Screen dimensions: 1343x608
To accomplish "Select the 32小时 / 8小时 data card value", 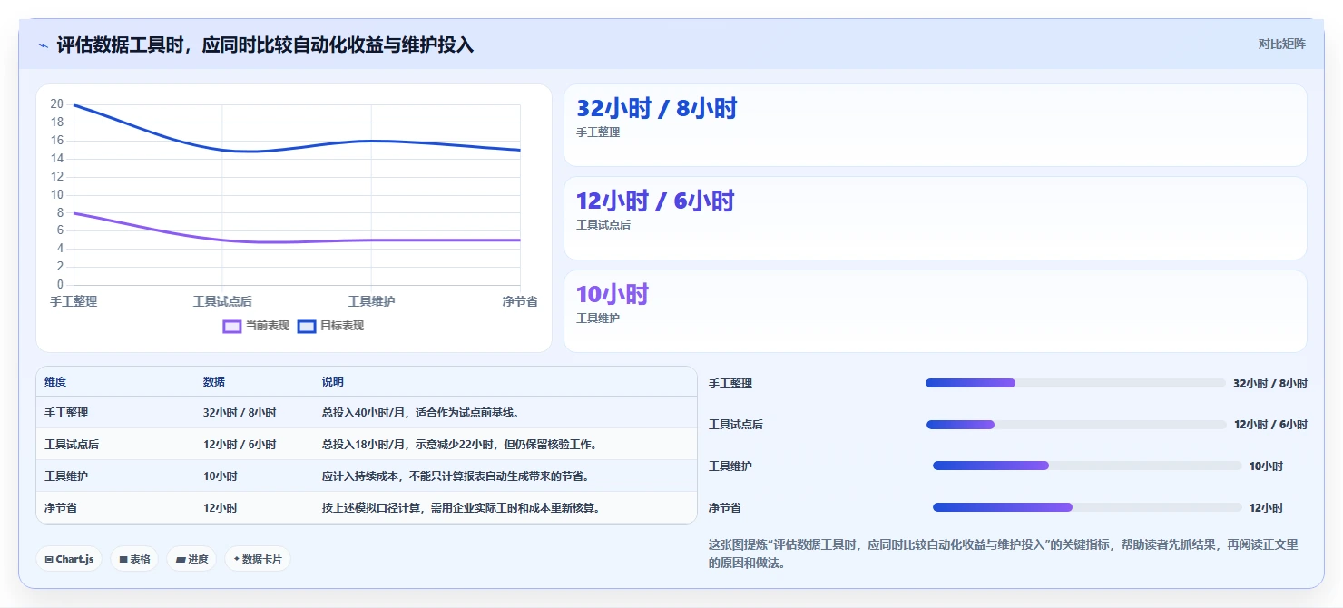I will pos(657,109).
